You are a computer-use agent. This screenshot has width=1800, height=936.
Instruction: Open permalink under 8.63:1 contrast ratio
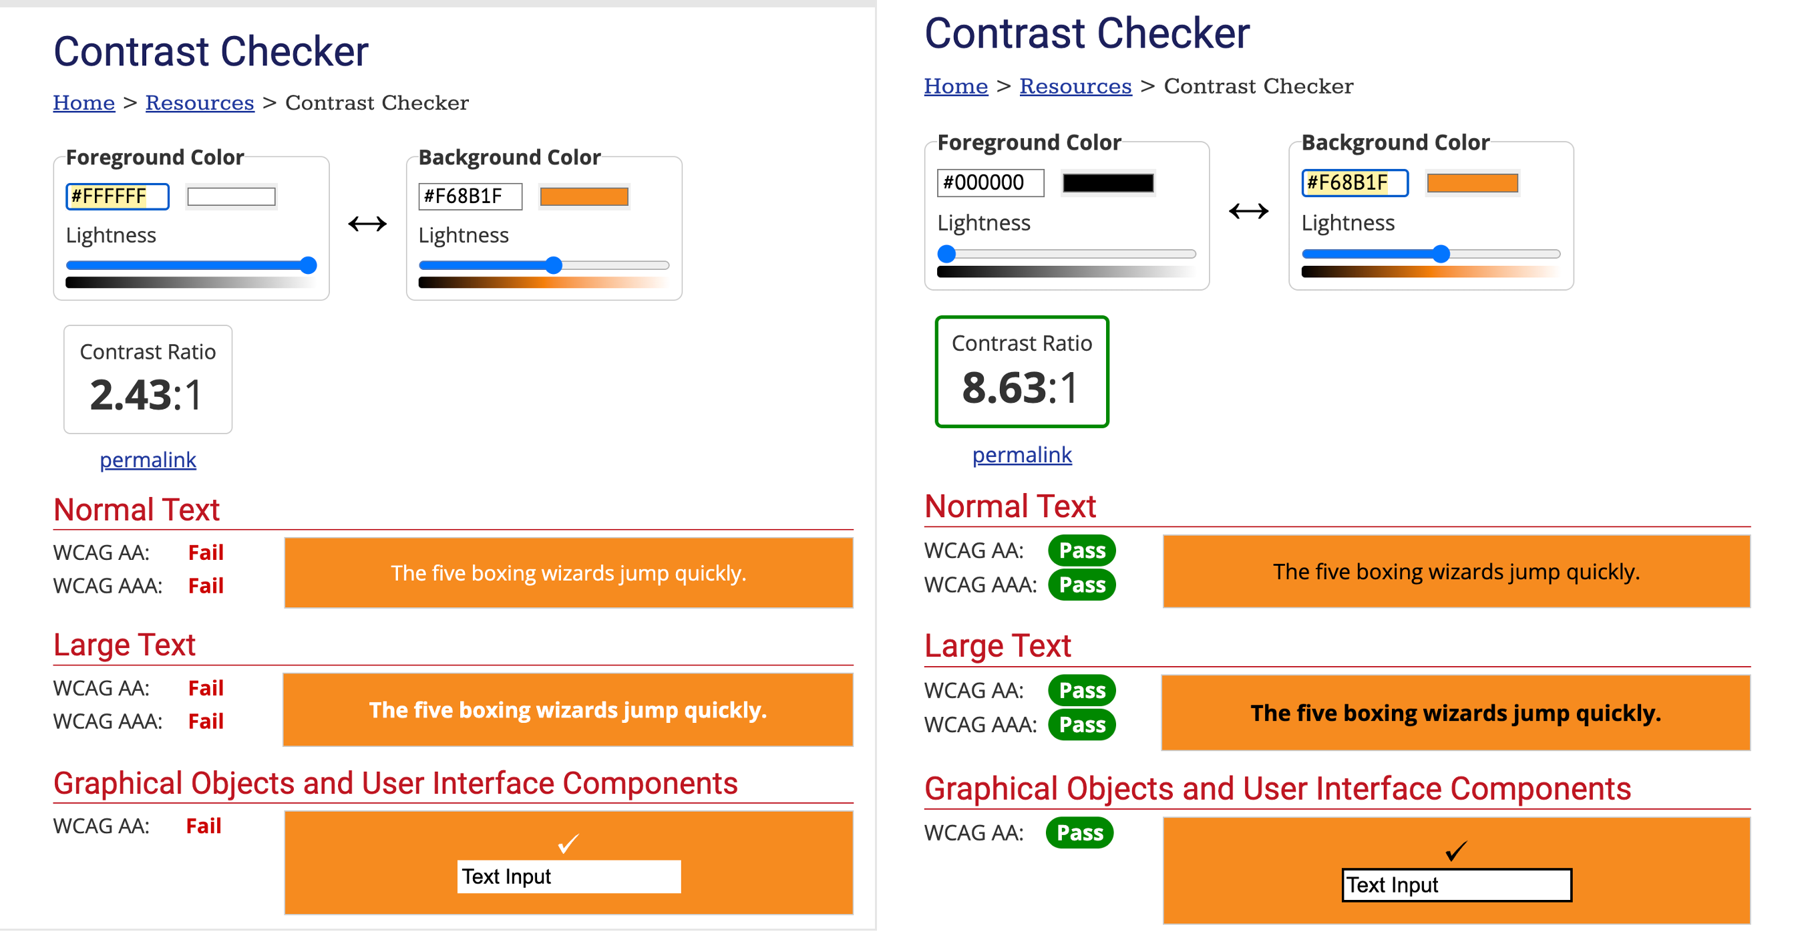point(1022,455)
